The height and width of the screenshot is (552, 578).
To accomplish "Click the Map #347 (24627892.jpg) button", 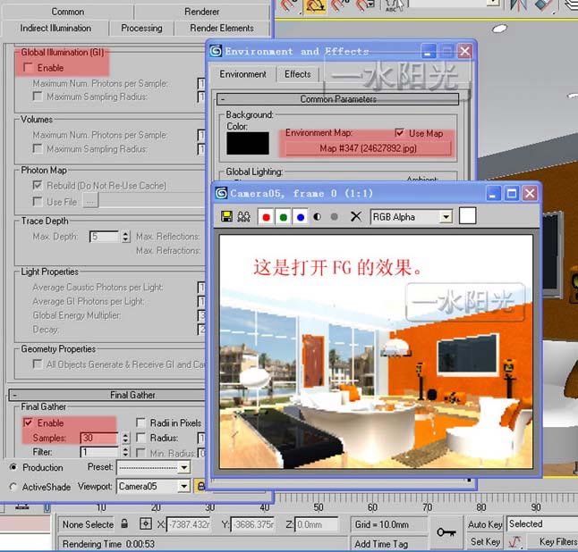I will coord(368,148).
